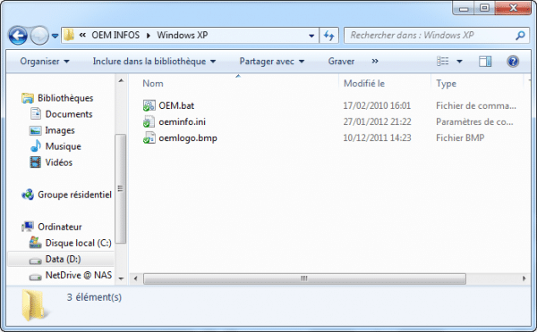Open the Organiser menu
Screen dimensions: 537x332
pyautogui.click(x=45, y=62)
